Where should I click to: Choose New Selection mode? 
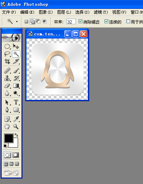click(x=26, y=21)
